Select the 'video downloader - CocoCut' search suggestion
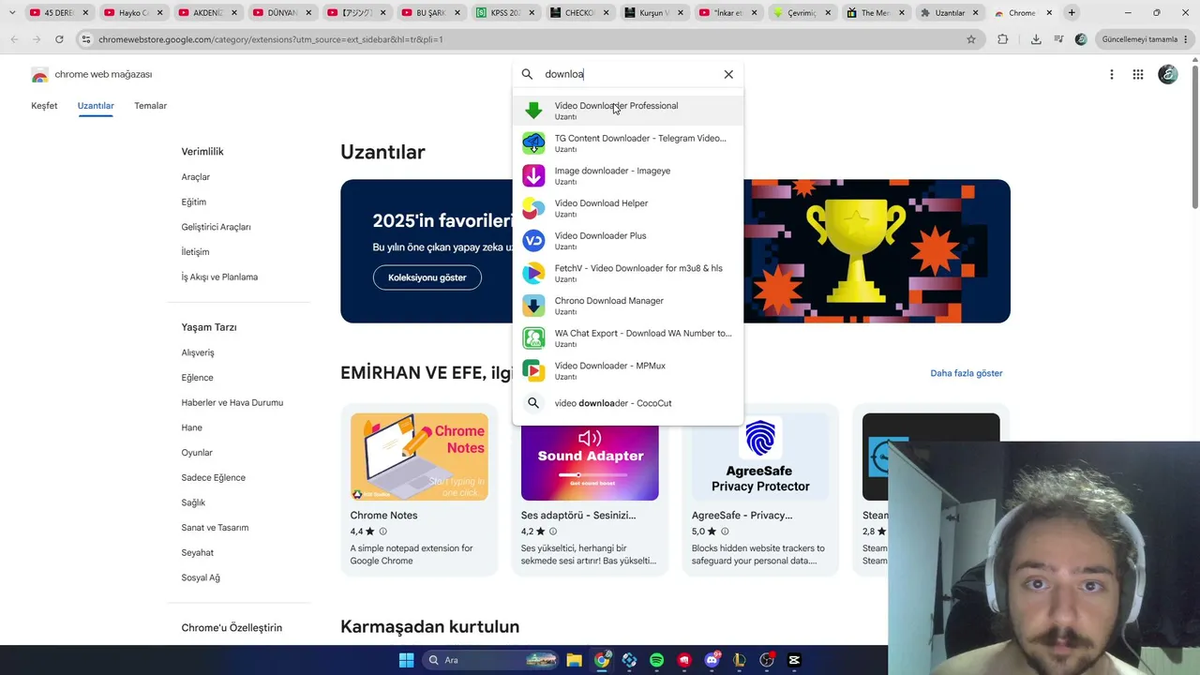Screen dimensions: 1200x675 [x=613, y=403]
